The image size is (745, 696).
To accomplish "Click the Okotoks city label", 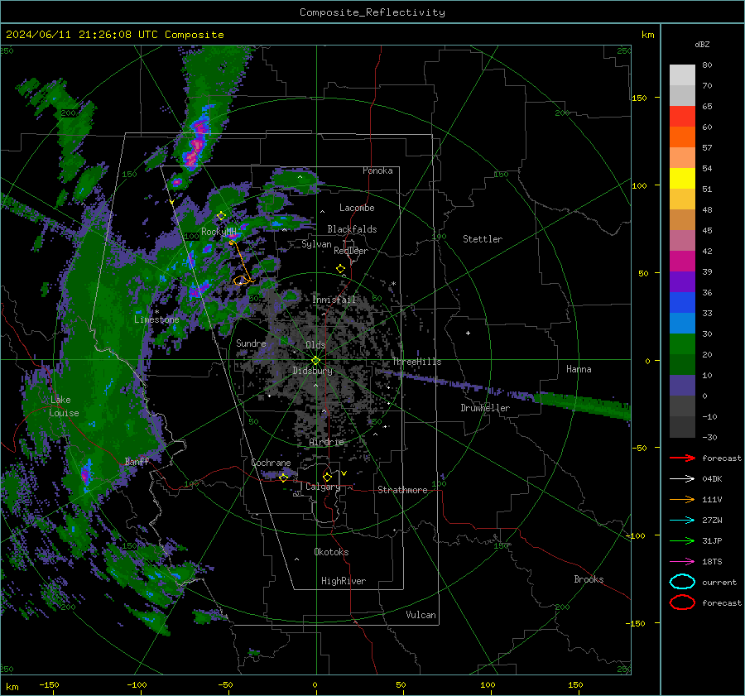I will pos(331,552).
